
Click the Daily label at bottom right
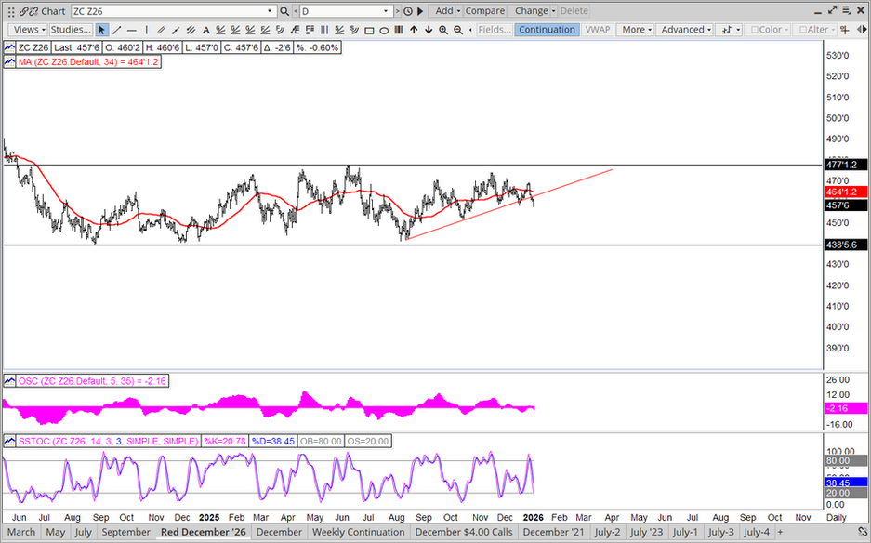836,518
